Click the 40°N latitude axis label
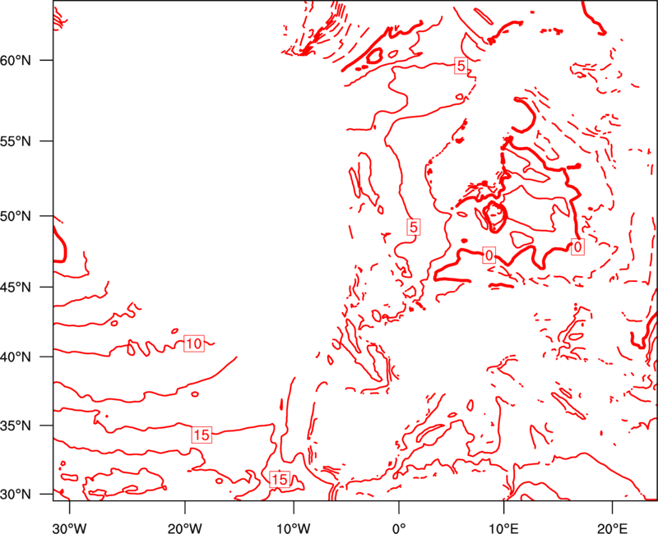The height and width of the screenshot is (534, 658). tap(16, 357)
